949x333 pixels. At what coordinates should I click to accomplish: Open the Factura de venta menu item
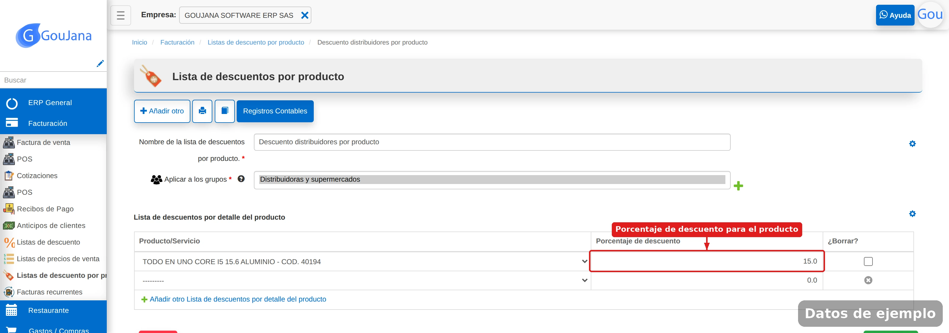coord(43,142)
